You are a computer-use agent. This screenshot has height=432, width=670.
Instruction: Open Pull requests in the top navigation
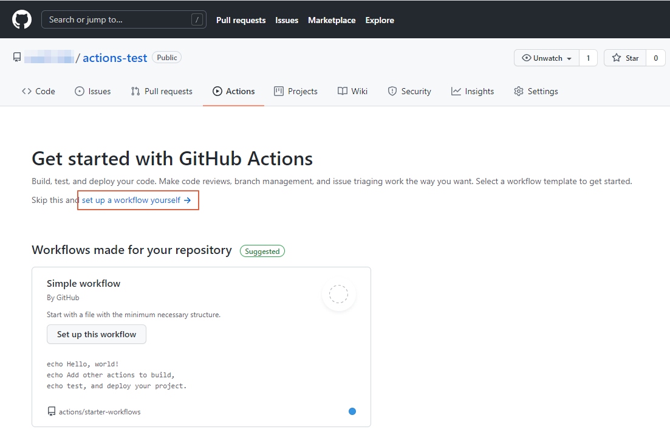click(x=241, y=20)
